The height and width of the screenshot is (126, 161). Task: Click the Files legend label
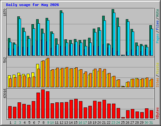coord(158,25)
